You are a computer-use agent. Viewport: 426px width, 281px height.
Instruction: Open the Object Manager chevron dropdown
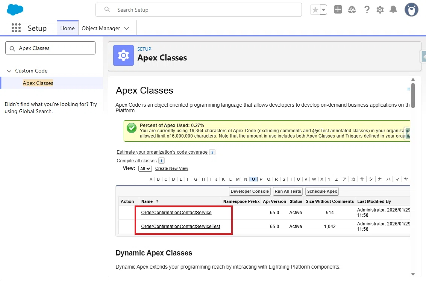coord(127,28)
